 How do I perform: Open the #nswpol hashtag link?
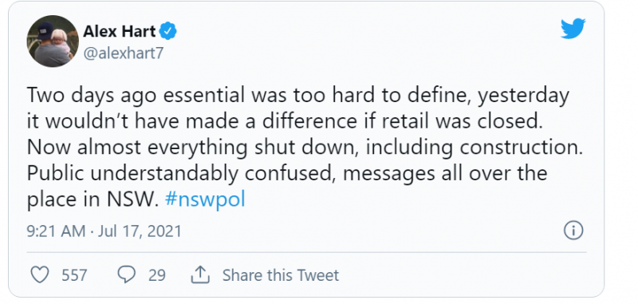(206, 200)
